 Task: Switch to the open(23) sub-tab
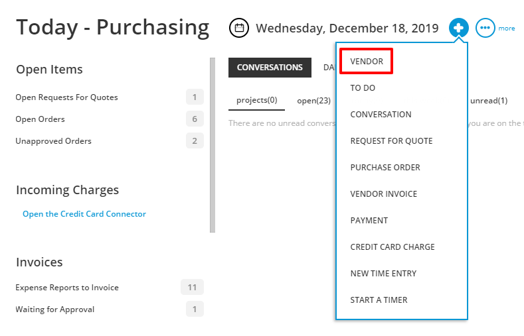314,101
